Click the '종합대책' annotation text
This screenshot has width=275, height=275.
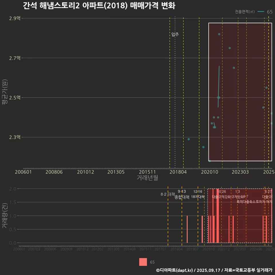[x=182, y=197]
